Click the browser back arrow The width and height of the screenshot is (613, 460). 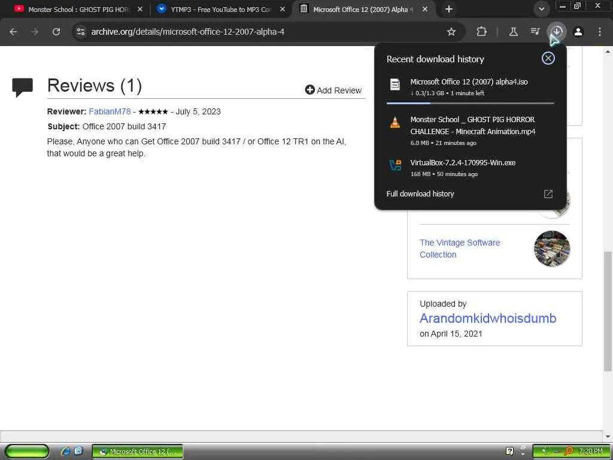[x=13, y=32]
